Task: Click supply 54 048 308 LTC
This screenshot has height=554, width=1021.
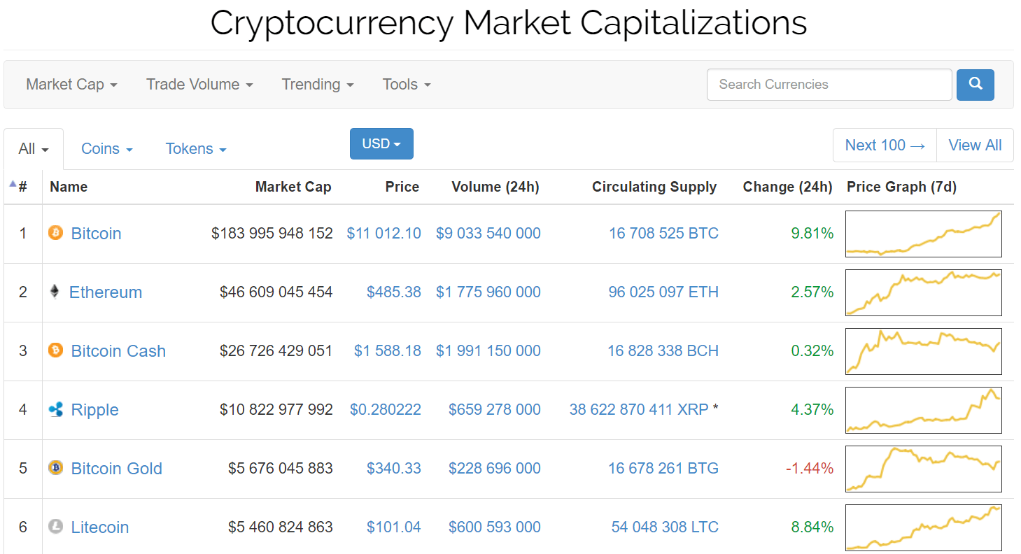Action: [665, 527]
